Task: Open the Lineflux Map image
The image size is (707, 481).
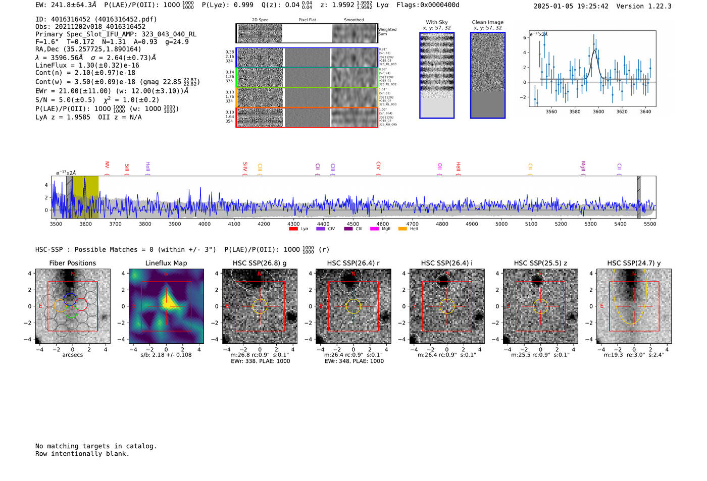Action: [166, 306]
